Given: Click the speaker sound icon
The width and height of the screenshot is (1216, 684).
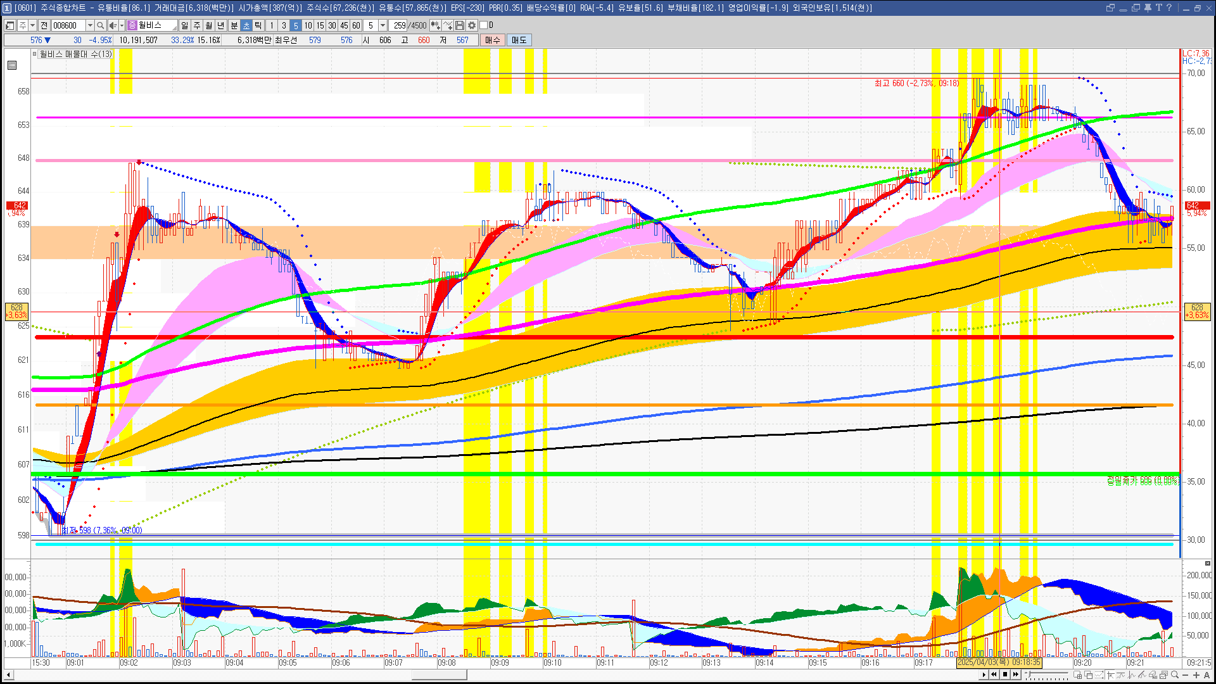Looking at the screenshot, I should coord(112,25).
